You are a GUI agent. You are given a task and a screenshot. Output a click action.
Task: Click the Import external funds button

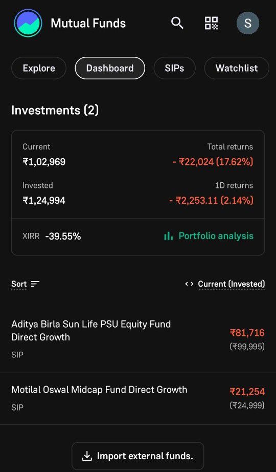click(x=137, y=456)
